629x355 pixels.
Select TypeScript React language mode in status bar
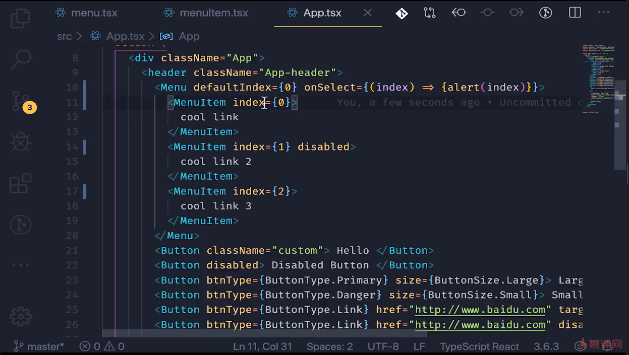click(x=479, y=346)
